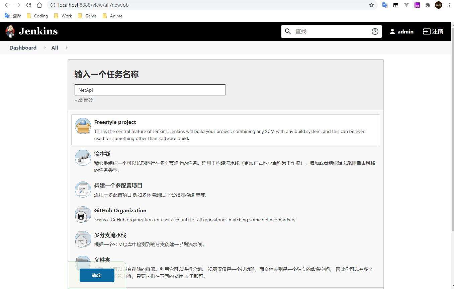454x289 pixels.
Task: Open the Game bookmarks folder
Action: 87,16
